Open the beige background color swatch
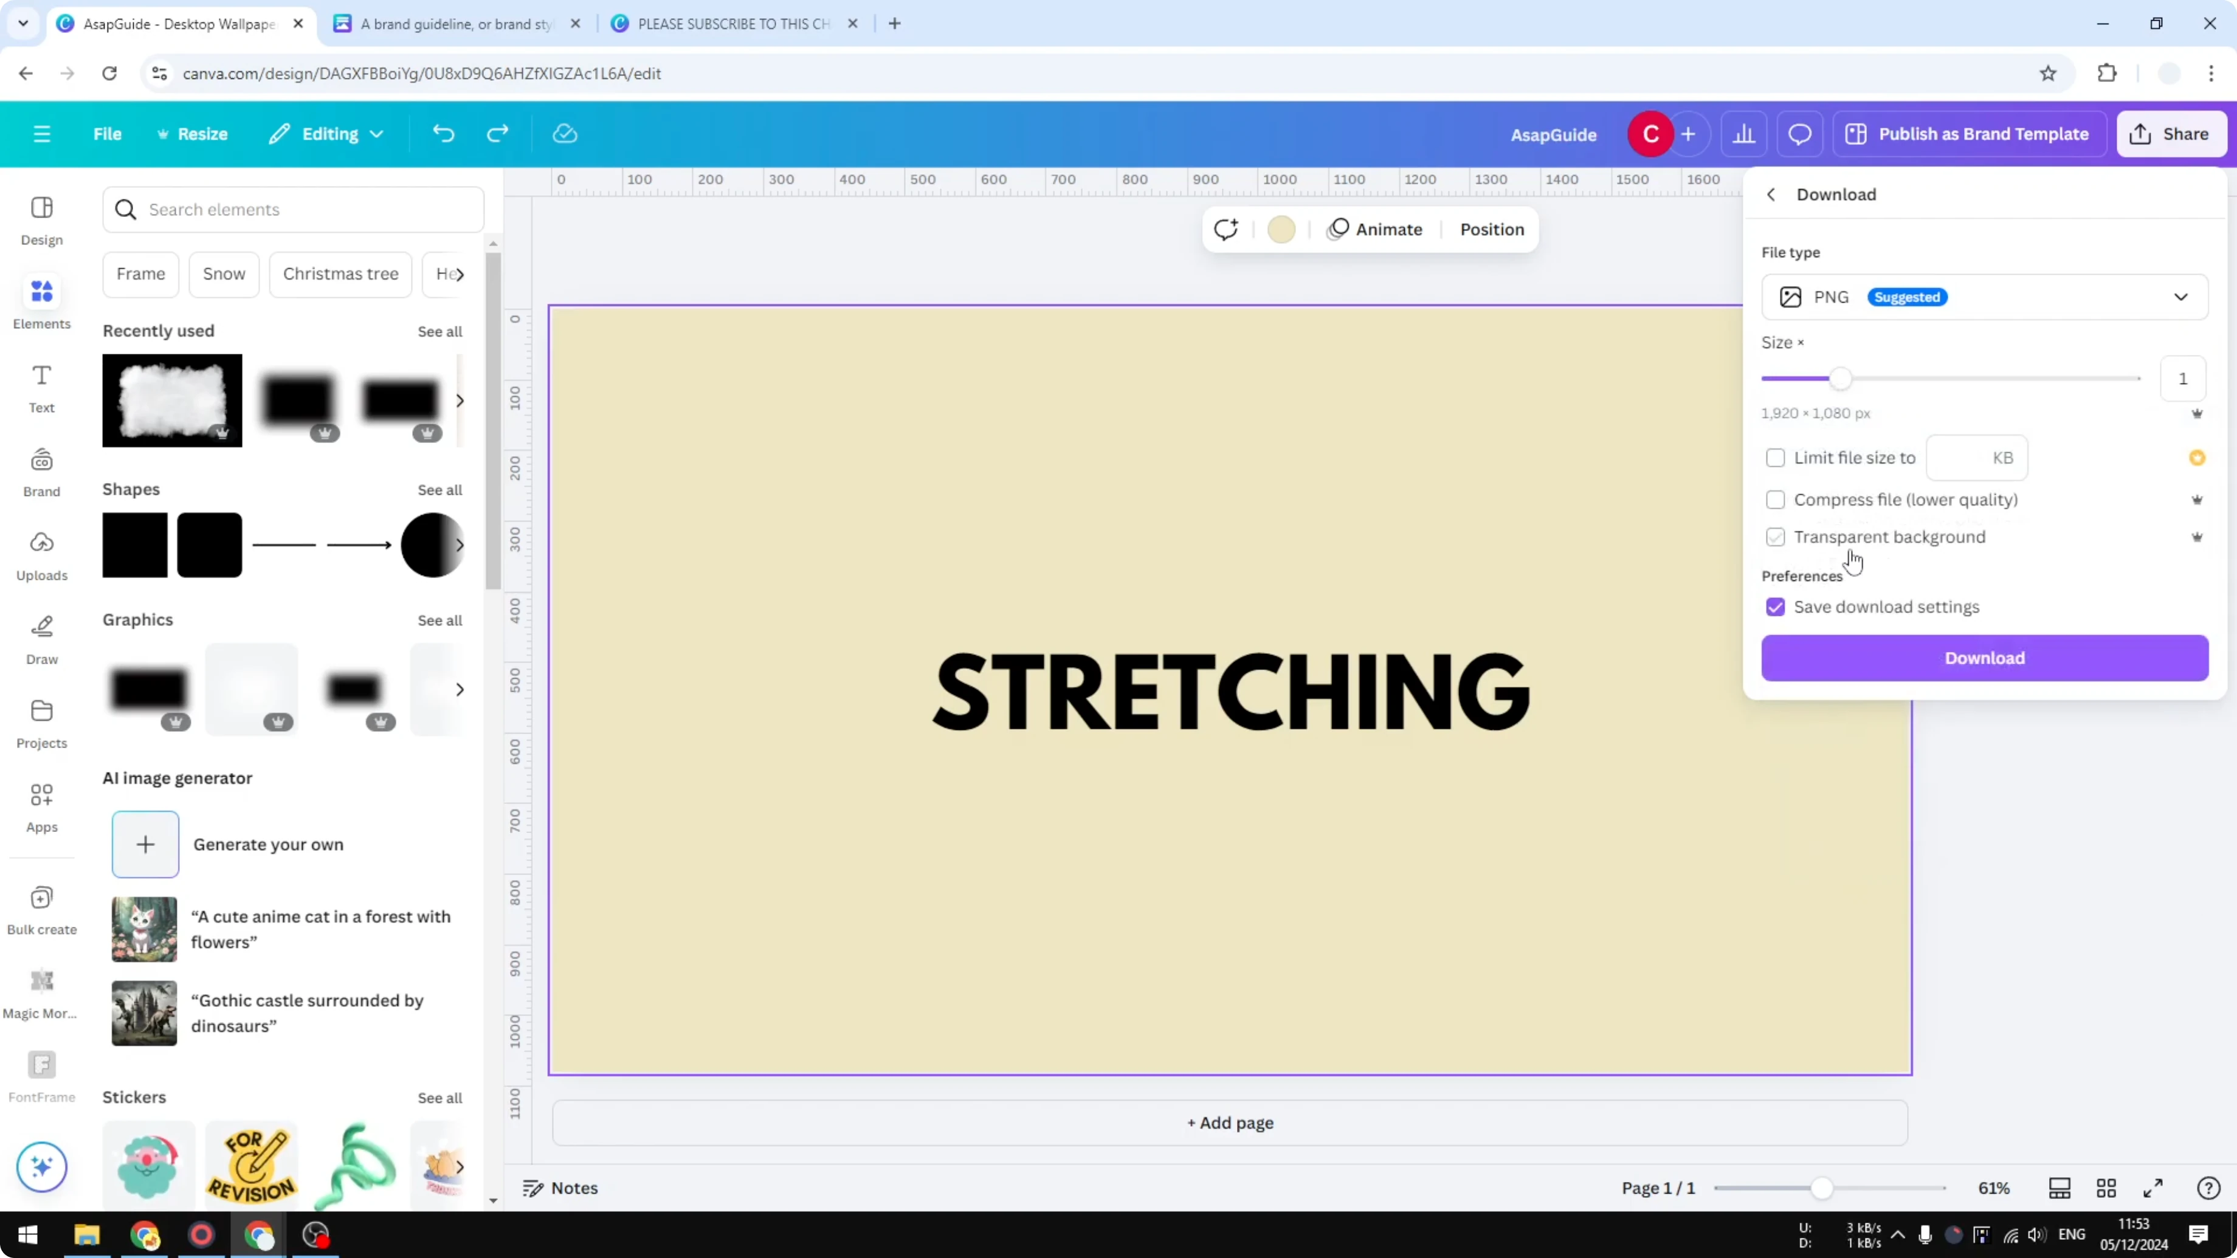This screenshot has width=2237, height=1258. pyautogui.click(x=1281, y=229)
